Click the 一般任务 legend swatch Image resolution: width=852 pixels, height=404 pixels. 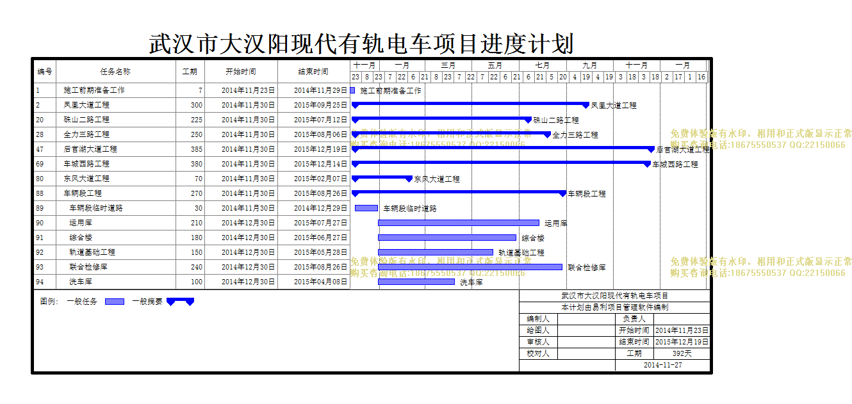(x=115, y=301)
